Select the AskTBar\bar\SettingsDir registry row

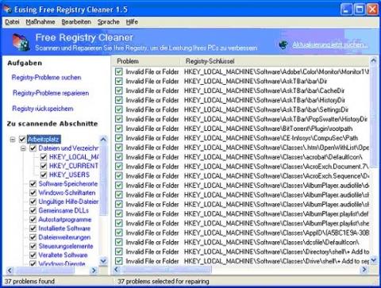pos(241,109)
